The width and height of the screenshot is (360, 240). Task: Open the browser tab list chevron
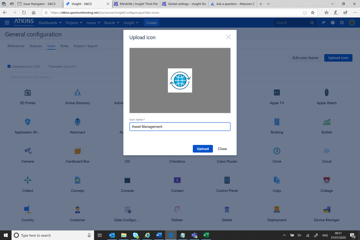coord(268,4)
